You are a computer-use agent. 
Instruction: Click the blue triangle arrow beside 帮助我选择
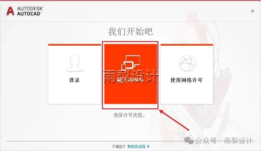[148, 146]
